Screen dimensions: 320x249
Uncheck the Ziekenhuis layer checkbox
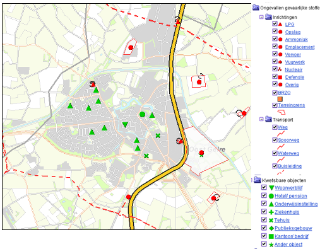264,211
